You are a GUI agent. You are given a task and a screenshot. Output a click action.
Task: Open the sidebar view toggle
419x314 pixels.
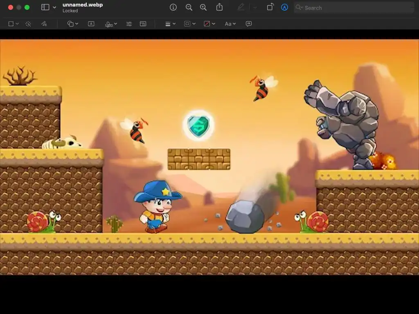[x=45, y=7]
